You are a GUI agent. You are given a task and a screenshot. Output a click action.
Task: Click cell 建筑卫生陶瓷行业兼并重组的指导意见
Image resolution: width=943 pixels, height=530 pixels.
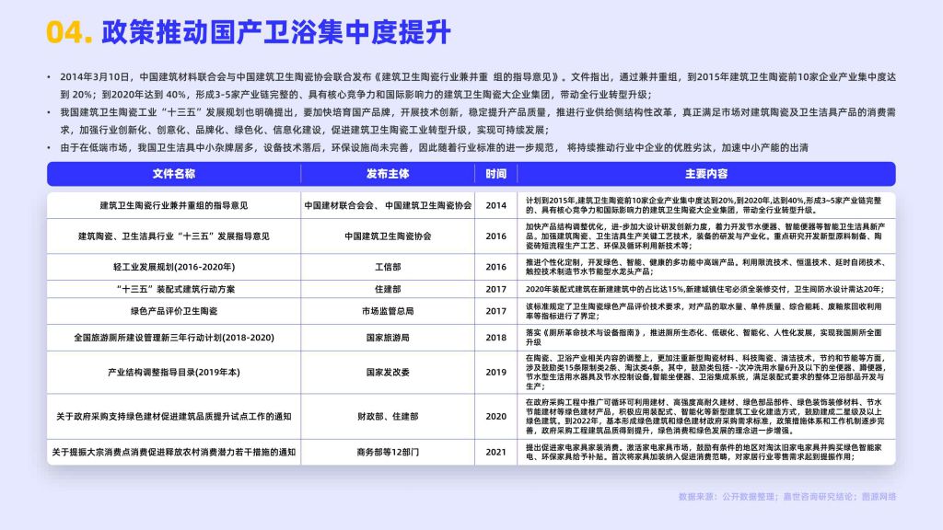click(x=174, y=205)
